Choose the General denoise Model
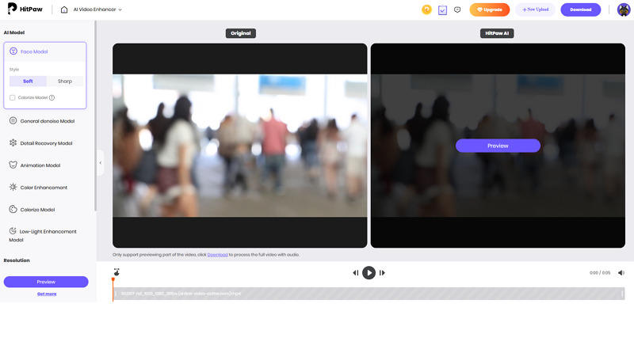 47,121
